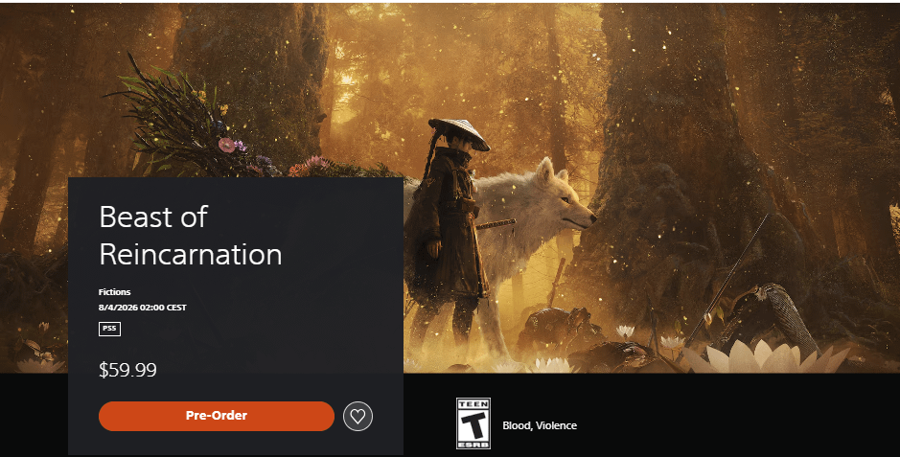Add game to wishlist with heart icon
The image size is (900, 457).
[x=358, y=416]
